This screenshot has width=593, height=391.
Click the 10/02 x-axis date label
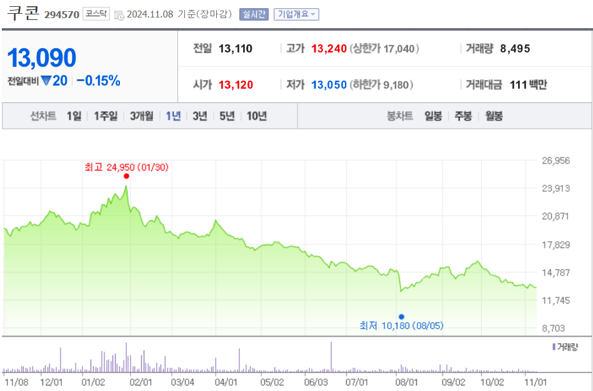pyautogui.click(x=492, y=382)
